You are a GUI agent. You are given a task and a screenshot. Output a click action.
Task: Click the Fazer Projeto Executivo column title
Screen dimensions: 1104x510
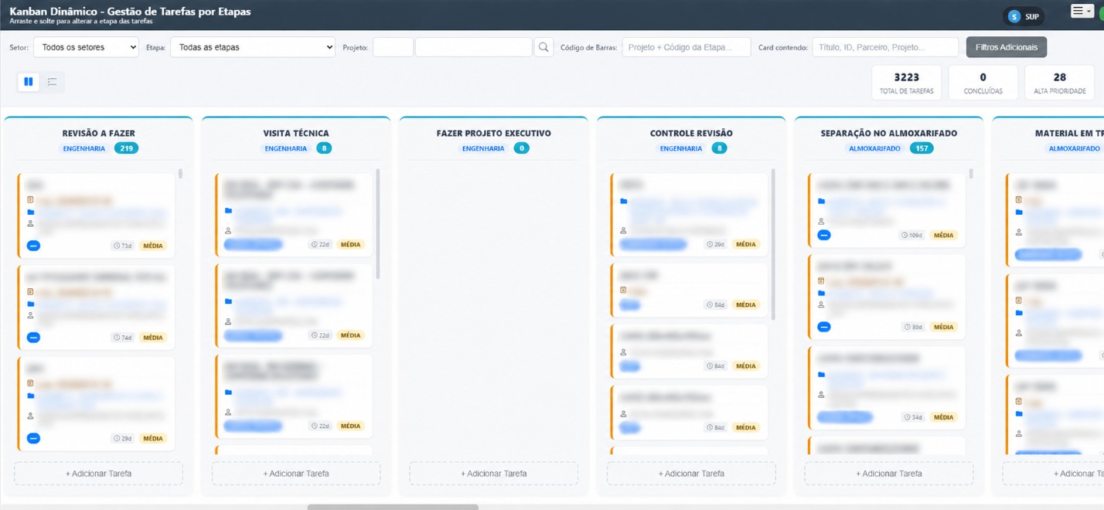494,133
